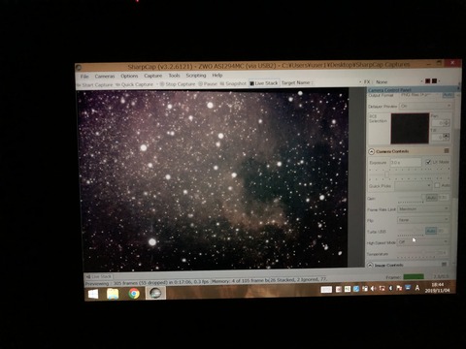Image resolution: width=466 pixels, height=349 pixels.
Task: Click the ROI selection black preview box
Action: point(410,128)
